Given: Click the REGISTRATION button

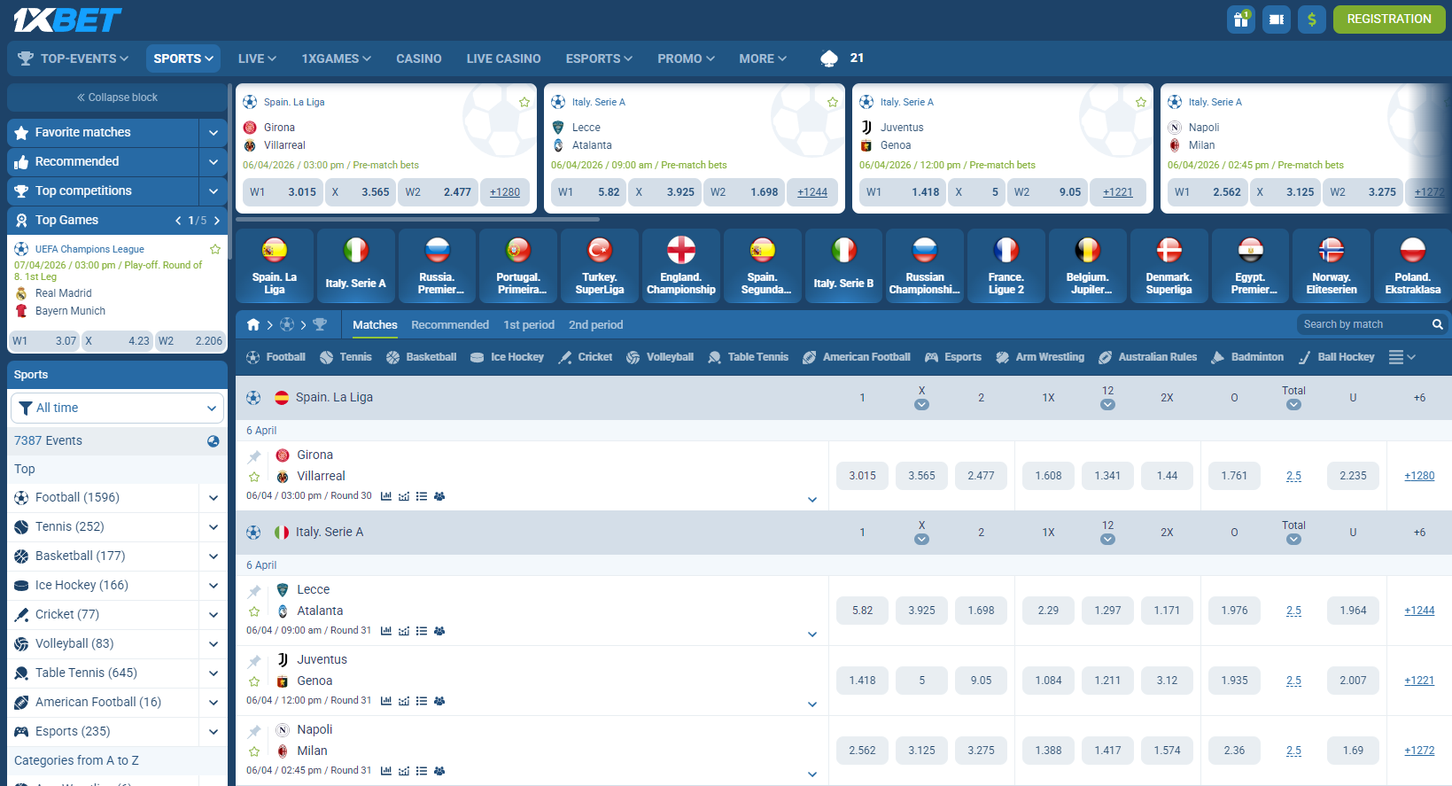Looking at the screenshot, I should click(x=1389, y=19).
